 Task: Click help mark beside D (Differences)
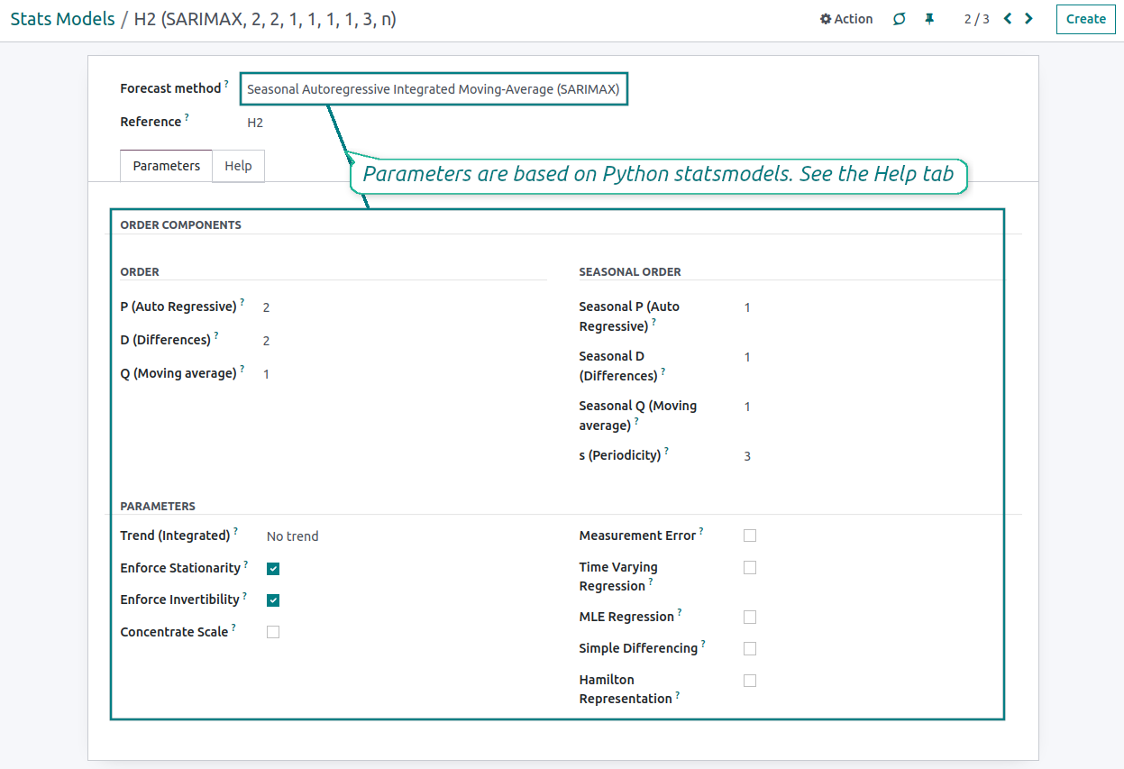pyautogui.click(x=216, y=335)
